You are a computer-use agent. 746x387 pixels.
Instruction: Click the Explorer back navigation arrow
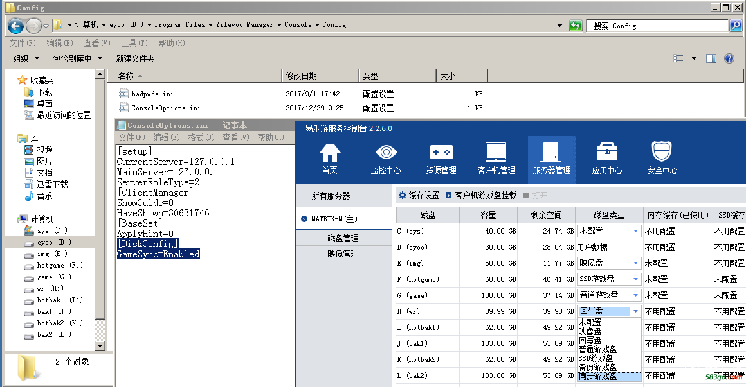pyautogui.click(x=16, y=26)
